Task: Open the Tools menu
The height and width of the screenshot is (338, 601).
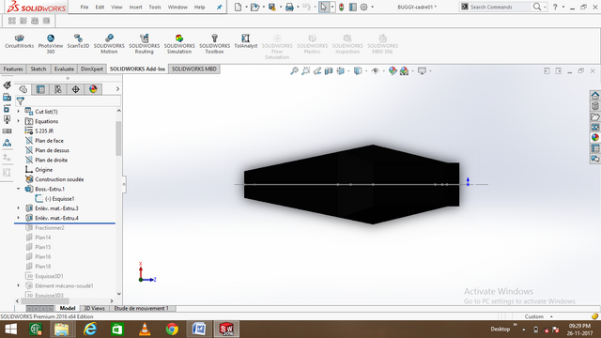Action: coord(155,7)
